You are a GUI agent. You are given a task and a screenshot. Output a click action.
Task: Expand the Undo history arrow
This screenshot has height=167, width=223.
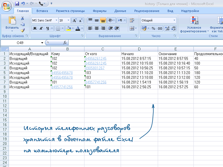click(27, 4)
